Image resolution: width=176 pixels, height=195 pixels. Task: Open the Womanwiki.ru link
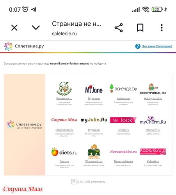point(94,161)
